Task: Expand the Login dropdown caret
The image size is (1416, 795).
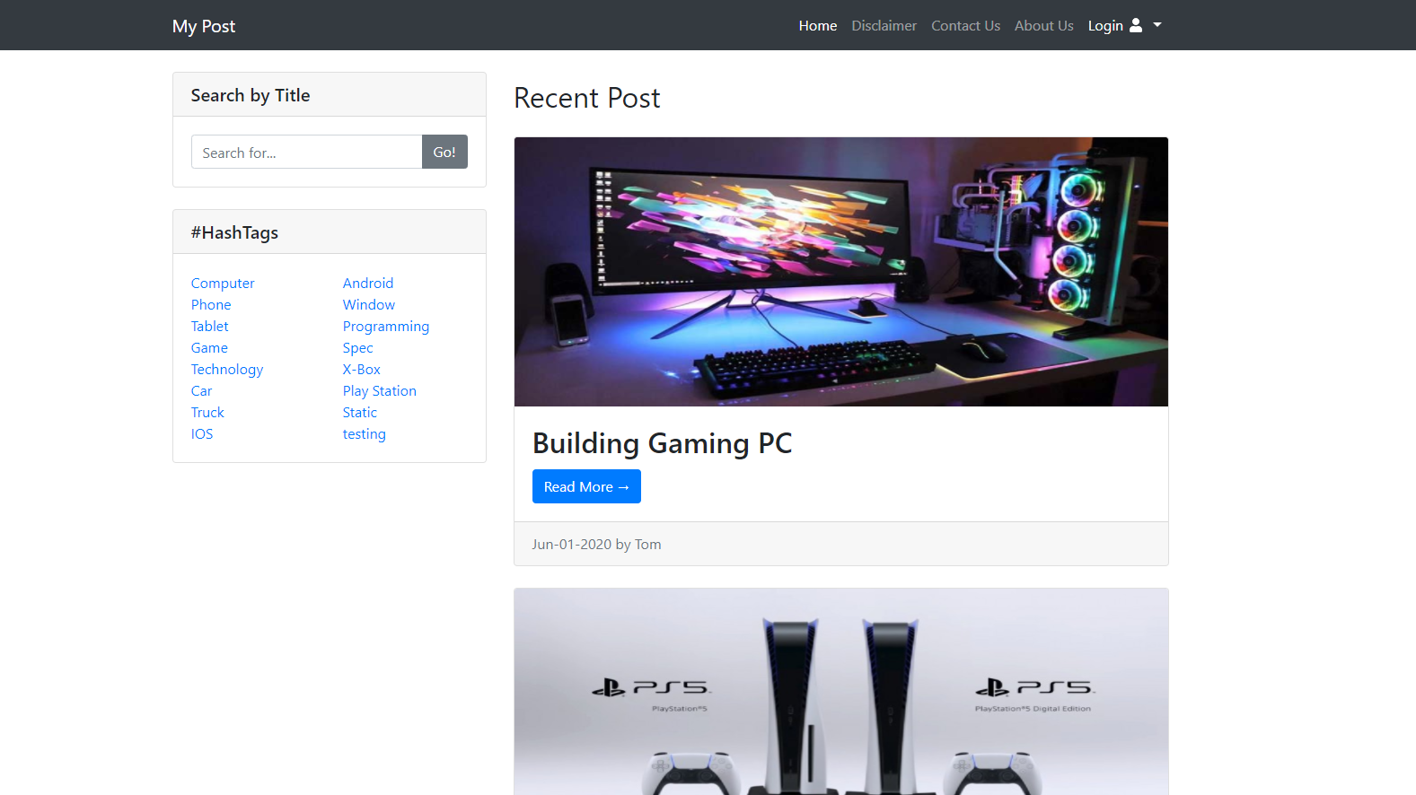Action: 1157,25
